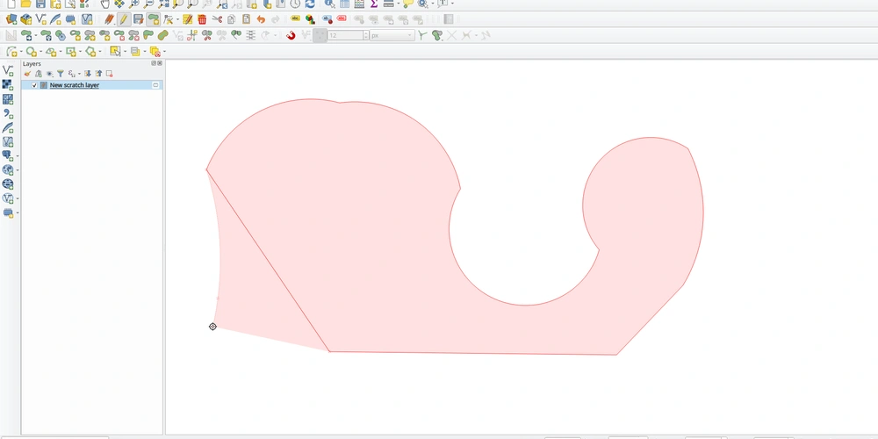Create New Shapefile Layer icon

[x=41, y=19]
